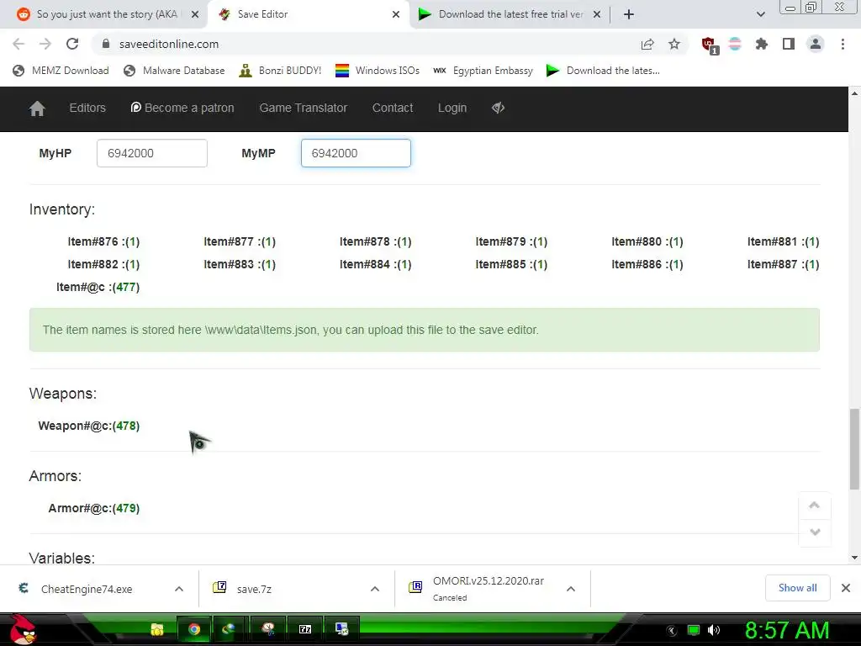Open the Angry Birds start button

click(x=22, y=629)
